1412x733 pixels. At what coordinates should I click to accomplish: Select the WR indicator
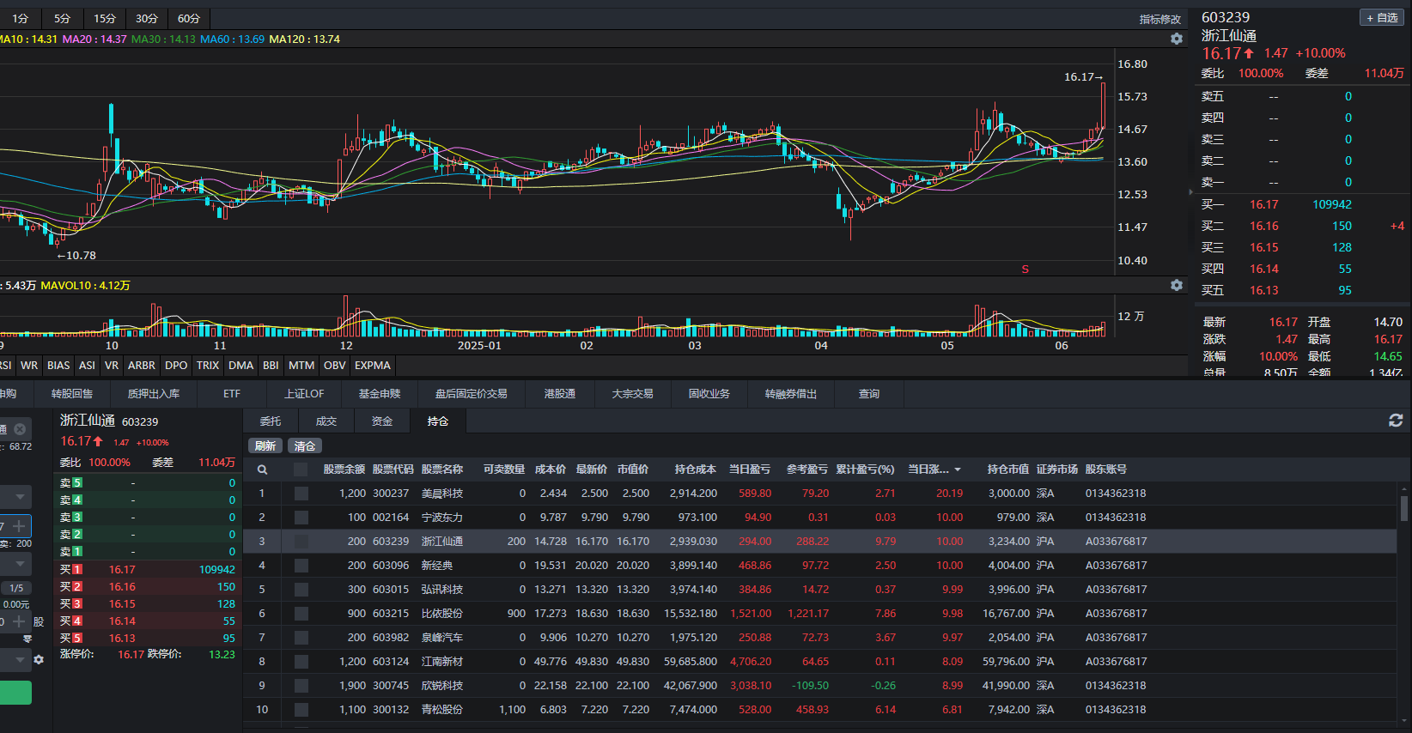pos(29,366)
